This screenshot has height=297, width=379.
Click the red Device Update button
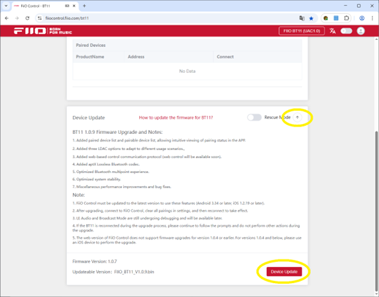click(284, 272)
